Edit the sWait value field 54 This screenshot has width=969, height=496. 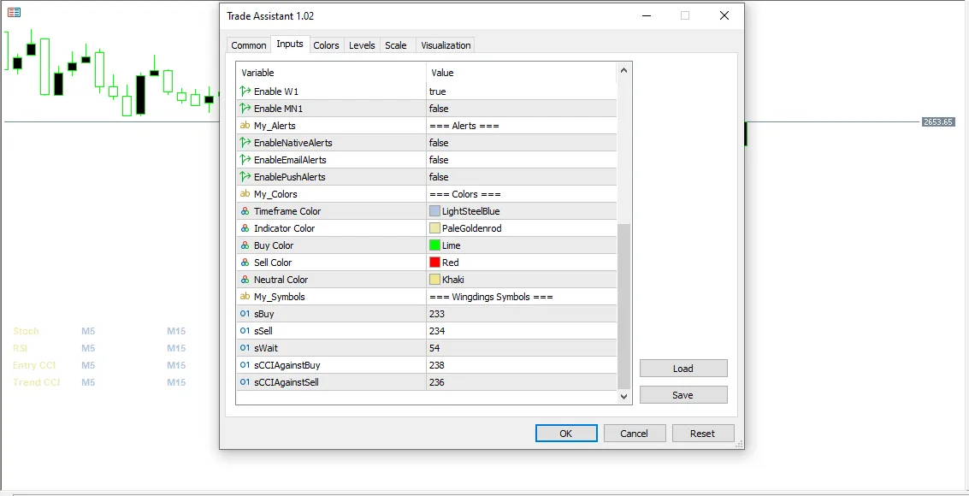(521, 348)
